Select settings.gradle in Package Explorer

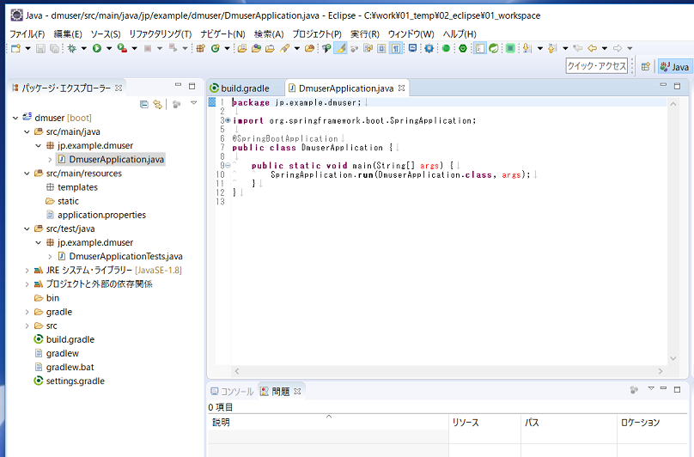[76, 381]
